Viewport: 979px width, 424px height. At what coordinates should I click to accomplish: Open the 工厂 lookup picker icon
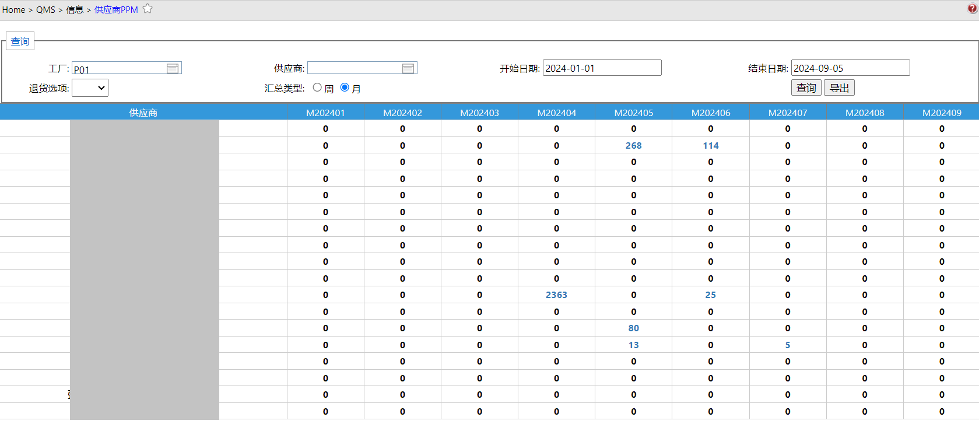tap(173, 68)
